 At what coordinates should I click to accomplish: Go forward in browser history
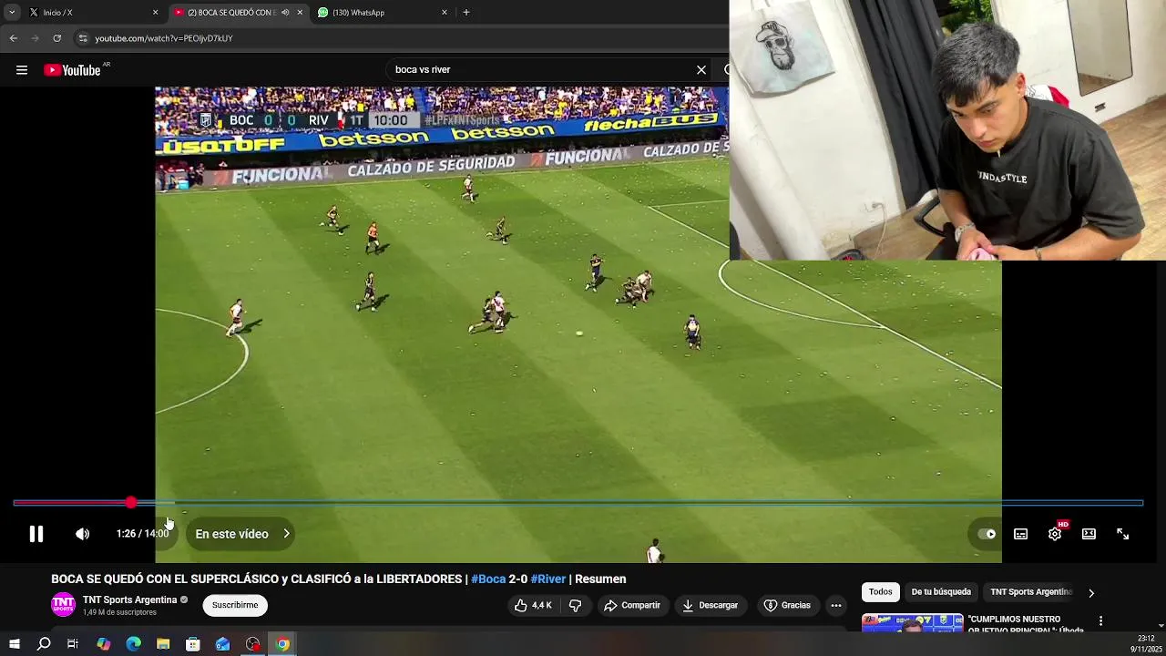tap(35, 38)
